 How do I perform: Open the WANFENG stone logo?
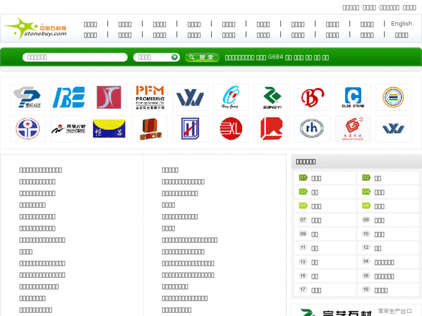tap(68, 129)
